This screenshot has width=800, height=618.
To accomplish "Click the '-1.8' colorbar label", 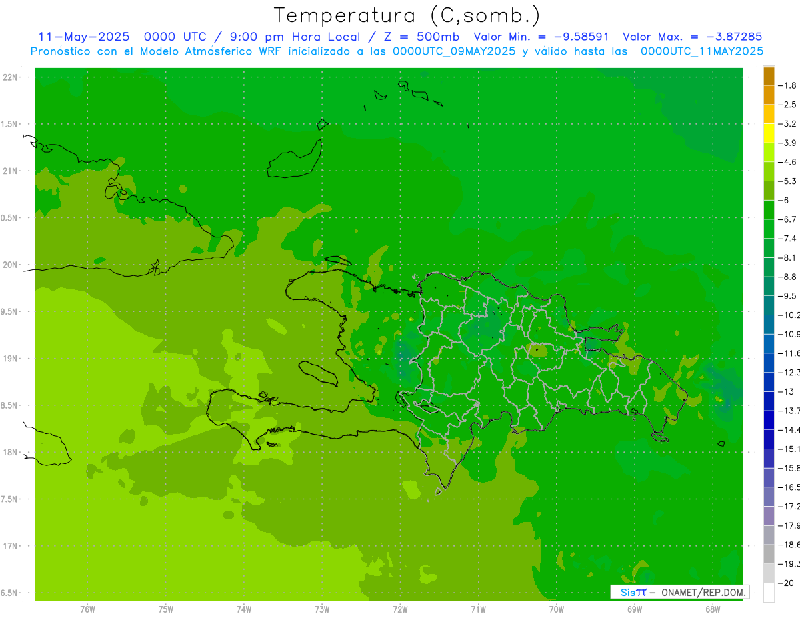I will point(788,85).
